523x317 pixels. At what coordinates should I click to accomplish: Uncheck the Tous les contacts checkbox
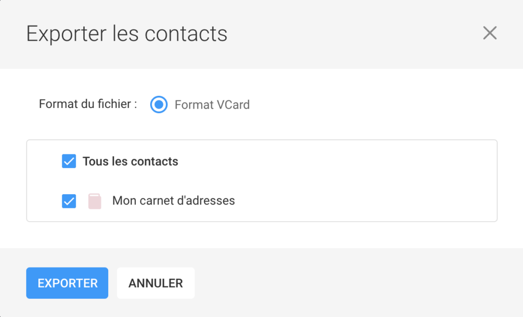pyautogui.click(x=69, y=162)
